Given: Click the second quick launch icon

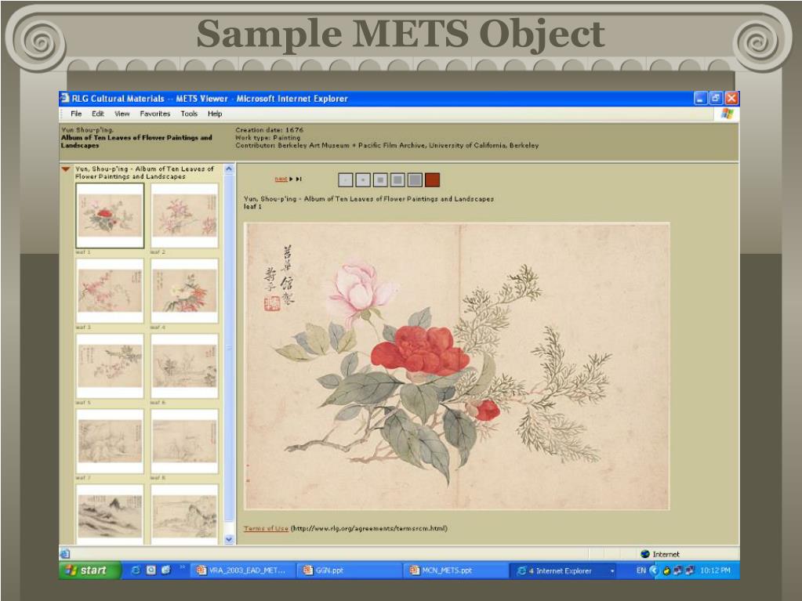Looking at the screenshot, I should [x=151, y=570].
